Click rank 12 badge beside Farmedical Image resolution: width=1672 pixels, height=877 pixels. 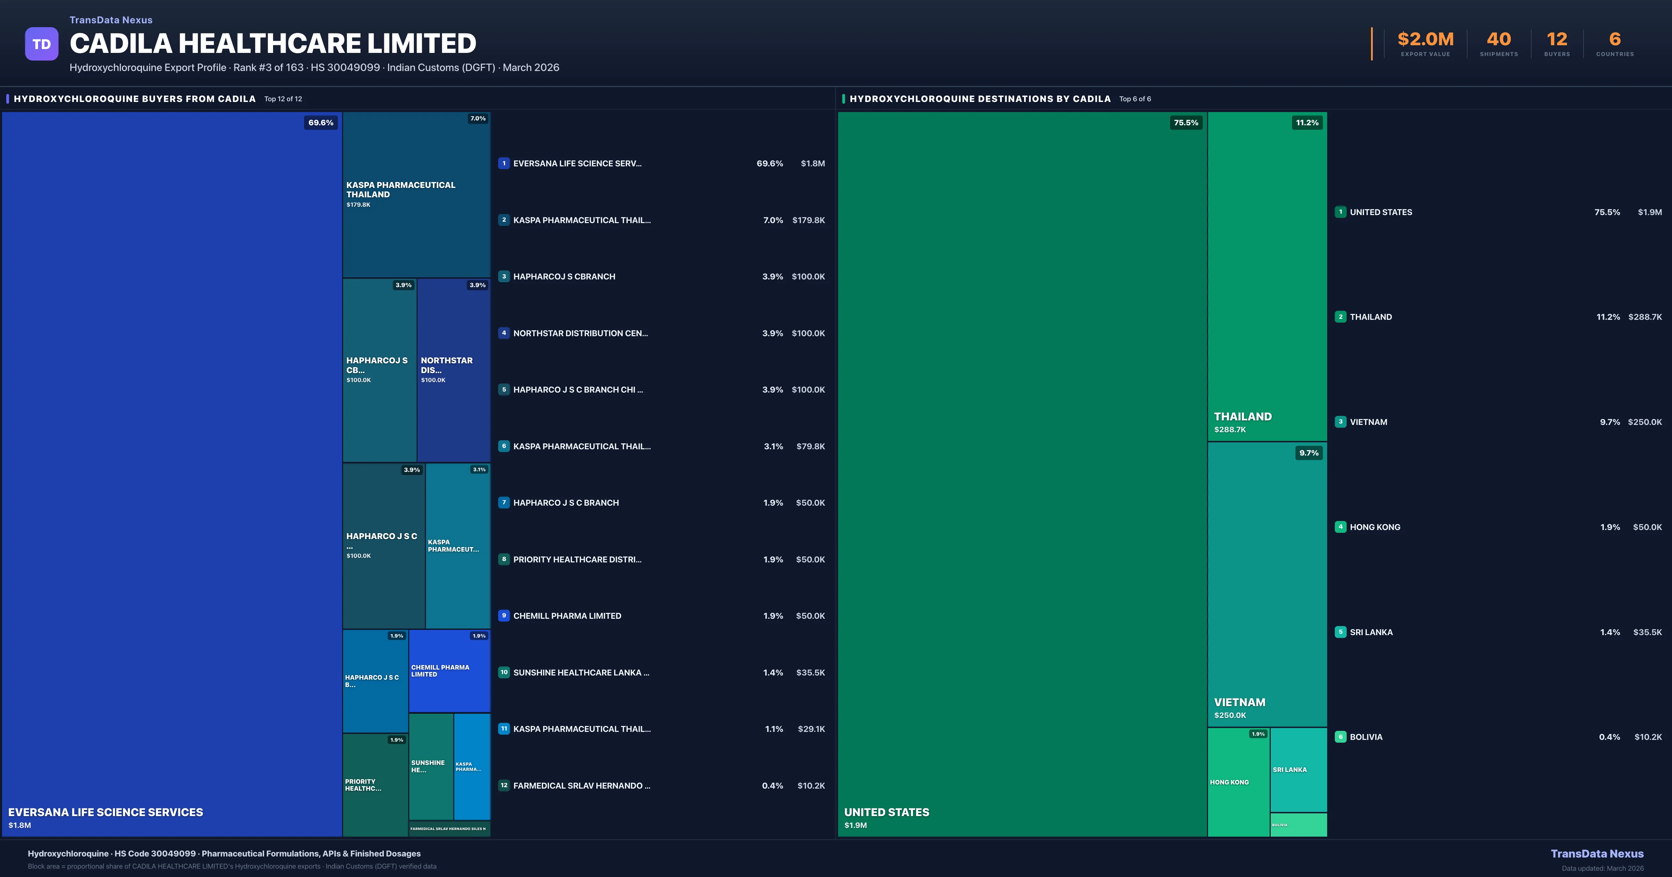click(504, 785)
